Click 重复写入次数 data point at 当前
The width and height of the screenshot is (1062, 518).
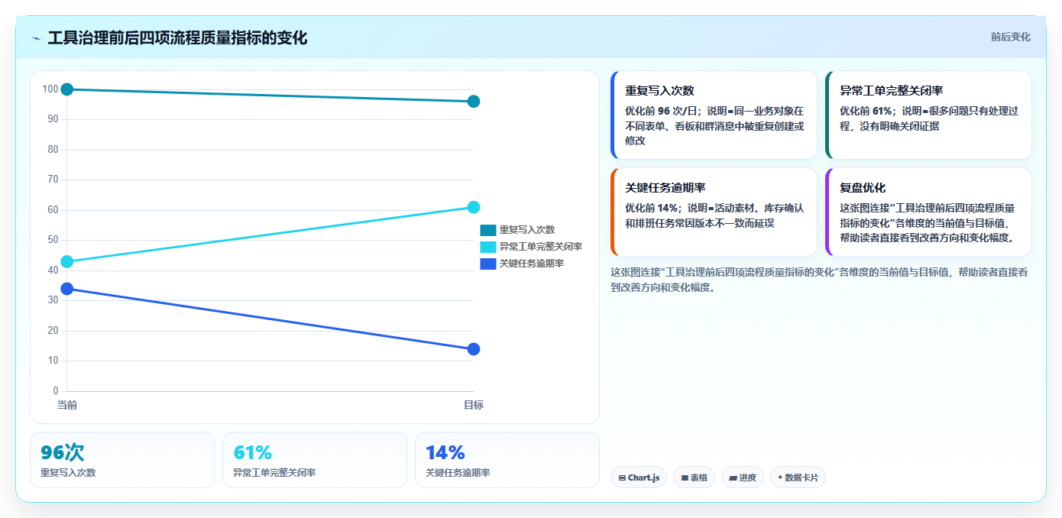(66, 89)
